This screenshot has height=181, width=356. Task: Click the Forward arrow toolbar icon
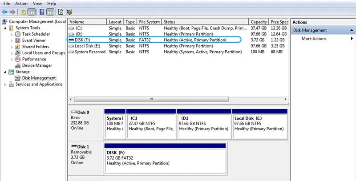click(12, 12)
